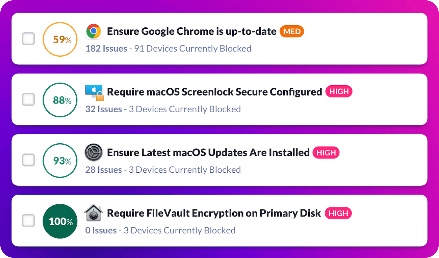Click the MED severity badge
The width and height of the screenshot is (439, 258).
coord(291,31)
